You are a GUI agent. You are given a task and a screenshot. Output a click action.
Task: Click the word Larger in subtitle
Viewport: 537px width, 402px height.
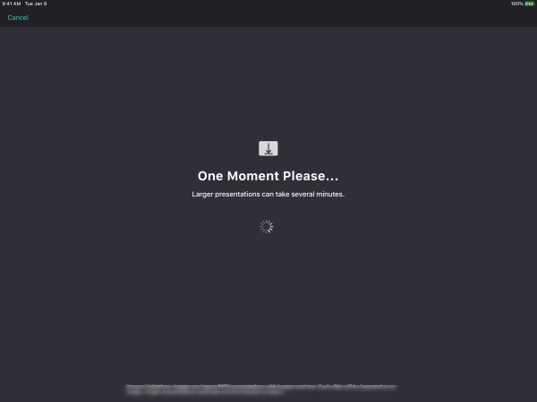point(202,195)
